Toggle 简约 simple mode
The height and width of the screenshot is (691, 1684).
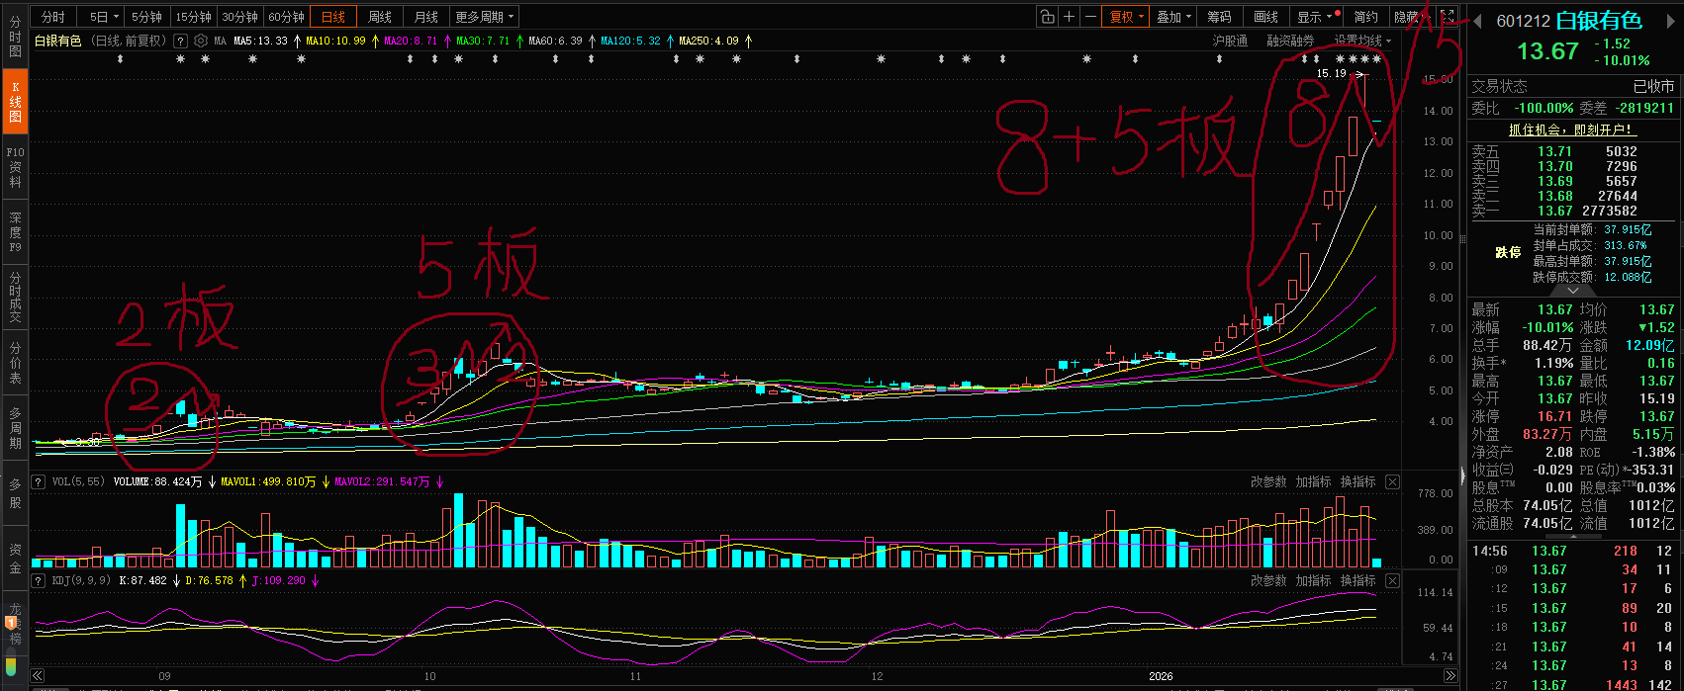[x=1365, y=17]
